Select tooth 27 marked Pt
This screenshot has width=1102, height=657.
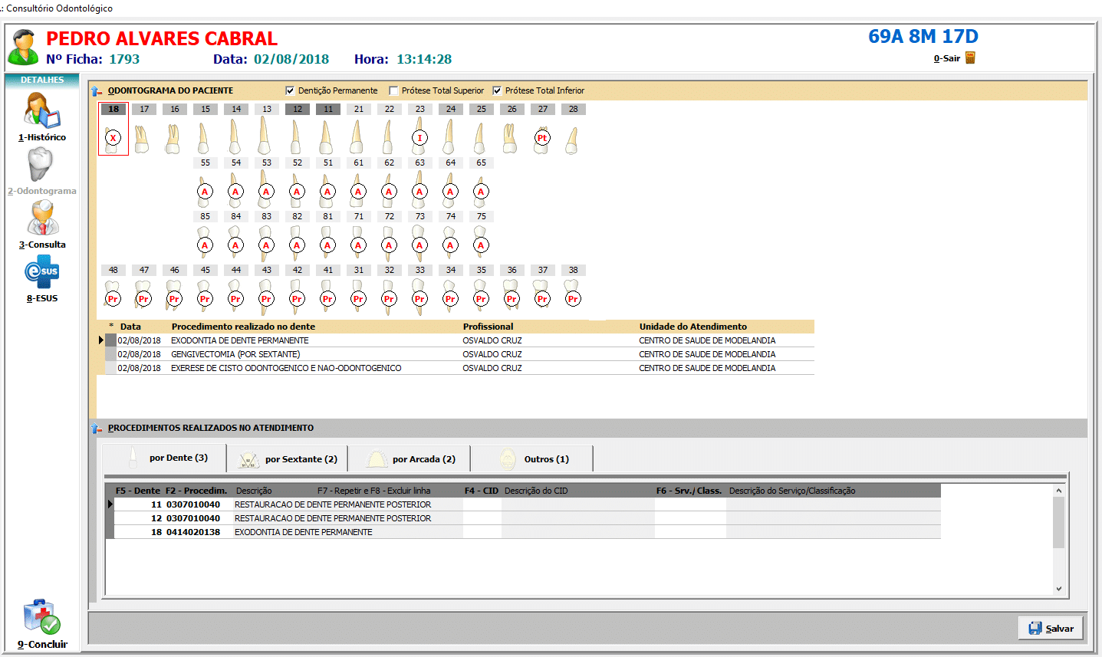pos(542,138)
